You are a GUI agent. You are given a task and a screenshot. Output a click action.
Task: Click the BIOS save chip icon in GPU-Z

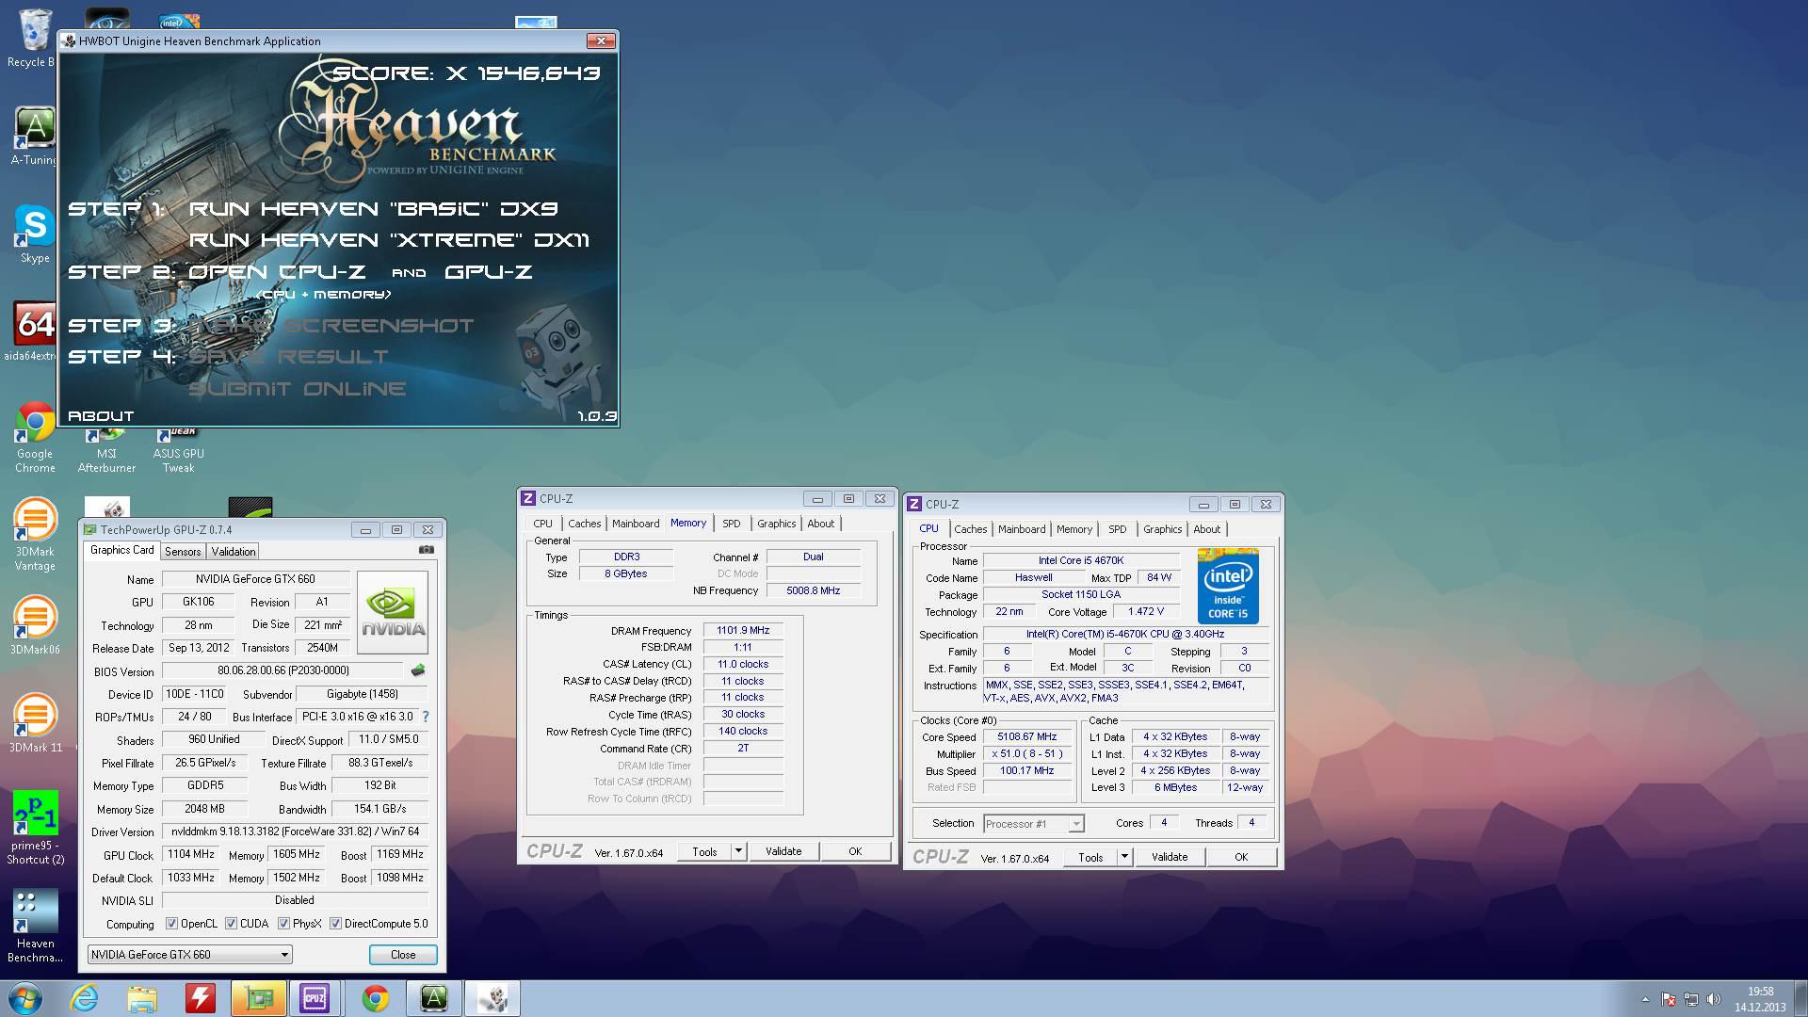pyautogui.click(x=418, y=670)
